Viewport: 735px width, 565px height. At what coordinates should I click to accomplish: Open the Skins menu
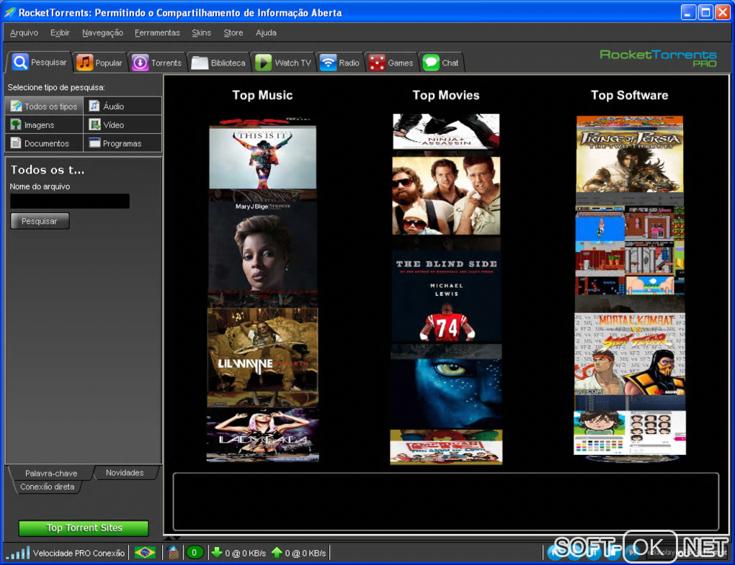pyautogui.click(x=202, y=33)
